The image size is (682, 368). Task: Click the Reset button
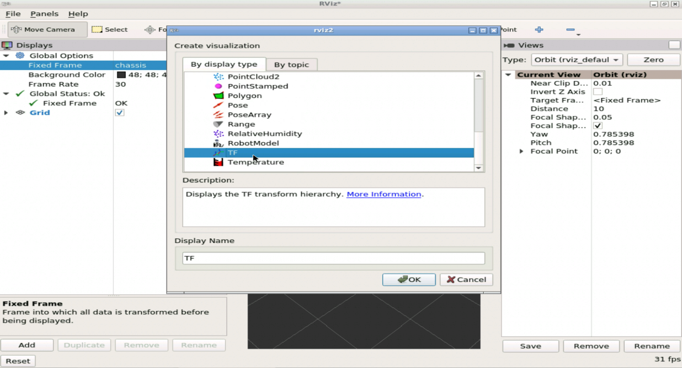click(18, 361)
